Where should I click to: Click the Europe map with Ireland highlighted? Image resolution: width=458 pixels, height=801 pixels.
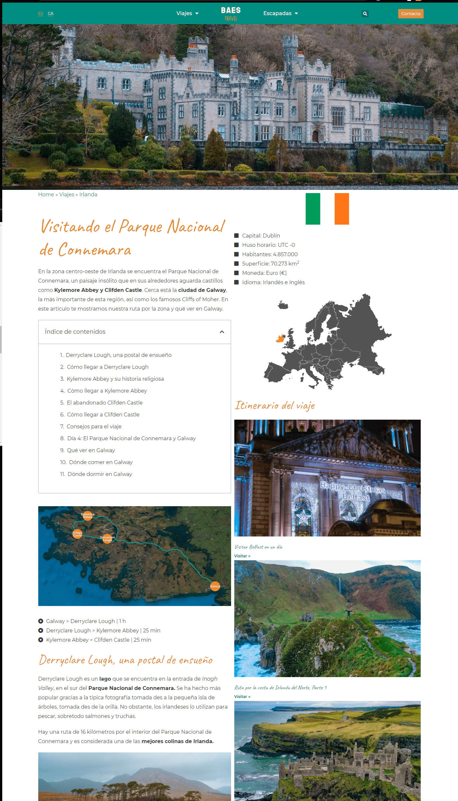tap(327, 341)
